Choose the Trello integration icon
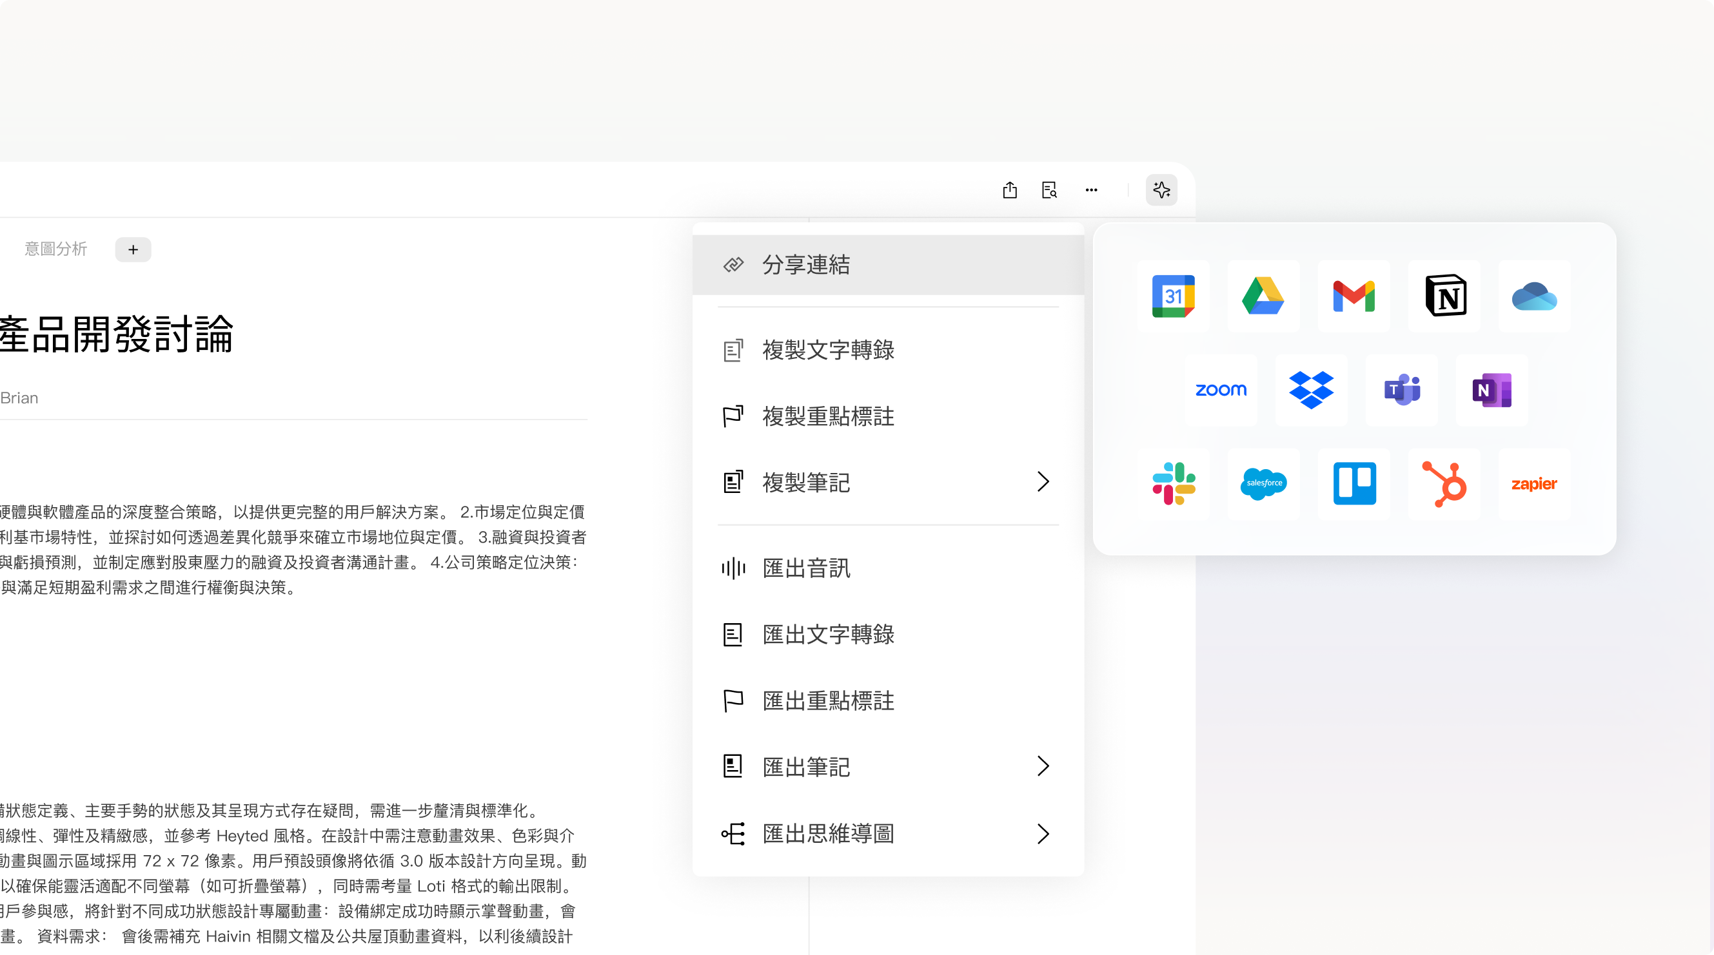 pos(1354,483)
